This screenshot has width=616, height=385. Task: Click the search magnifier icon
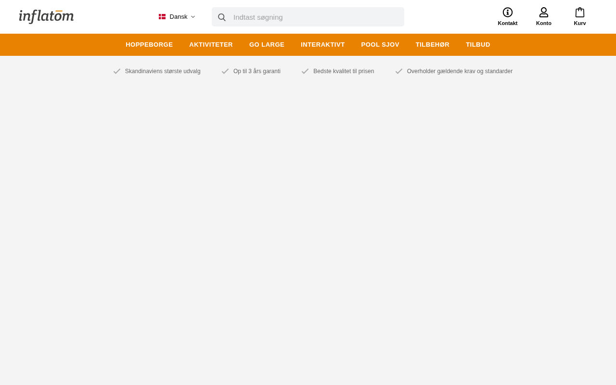[x=222, y=17]
